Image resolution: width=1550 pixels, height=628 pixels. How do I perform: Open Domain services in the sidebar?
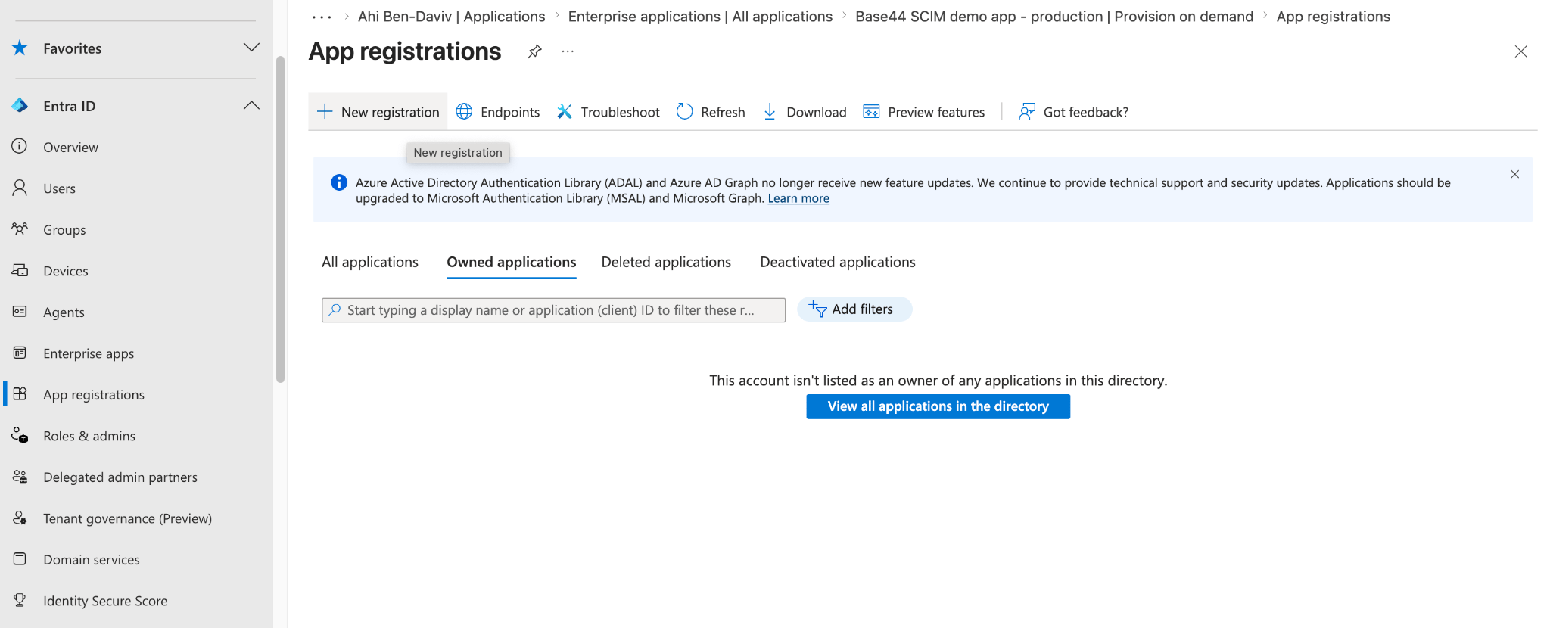click(92, 560)
